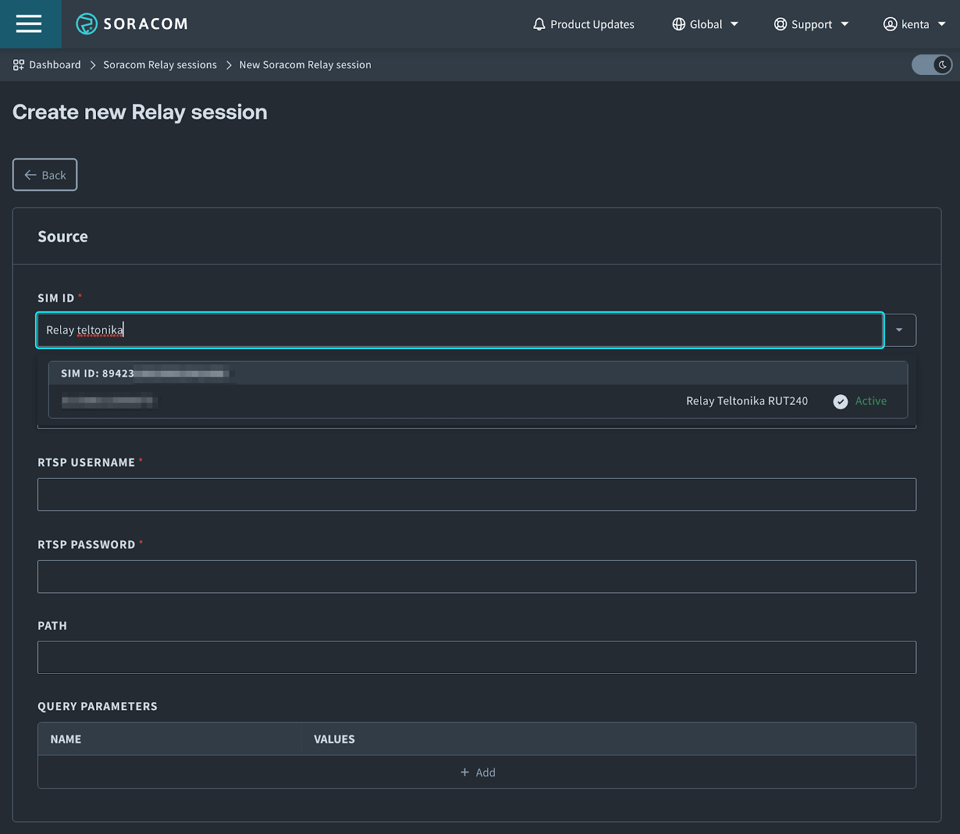Viewport: 960px width, 834px height.
Task: Expand the Support menu caret
Action: (x=845, y=24)
